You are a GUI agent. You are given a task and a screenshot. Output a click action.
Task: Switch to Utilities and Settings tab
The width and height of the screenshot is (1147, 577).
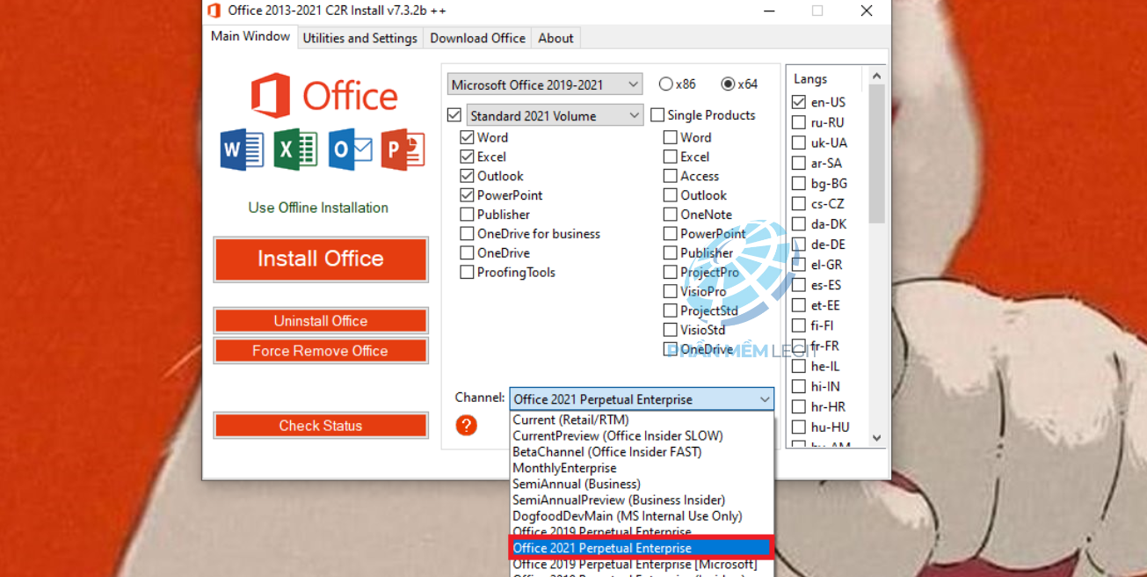360,38
